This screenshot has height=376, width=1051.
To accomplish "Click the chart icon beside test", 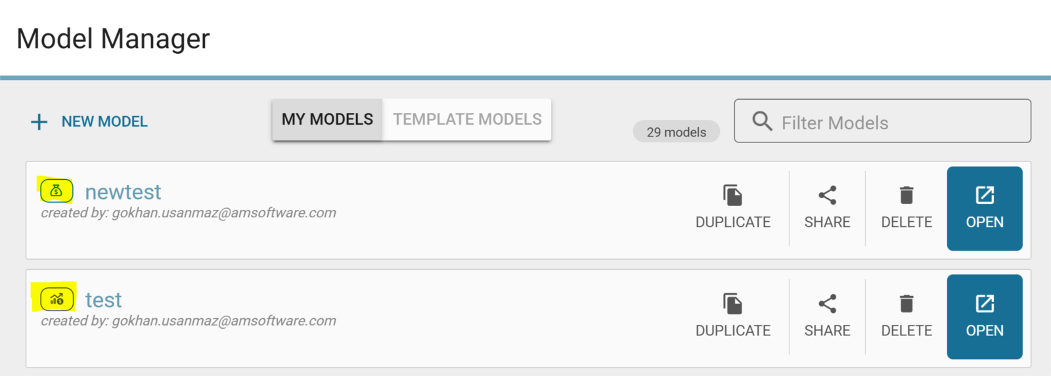I will 57,299.
